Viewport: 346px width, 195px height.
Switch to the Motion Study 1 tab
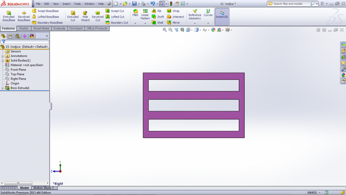tap(44, 188)
